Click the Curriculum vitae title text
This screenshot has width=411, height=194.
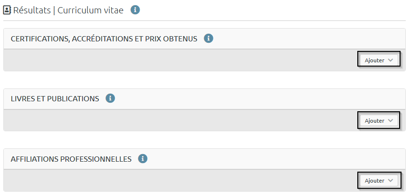point(90,10)
